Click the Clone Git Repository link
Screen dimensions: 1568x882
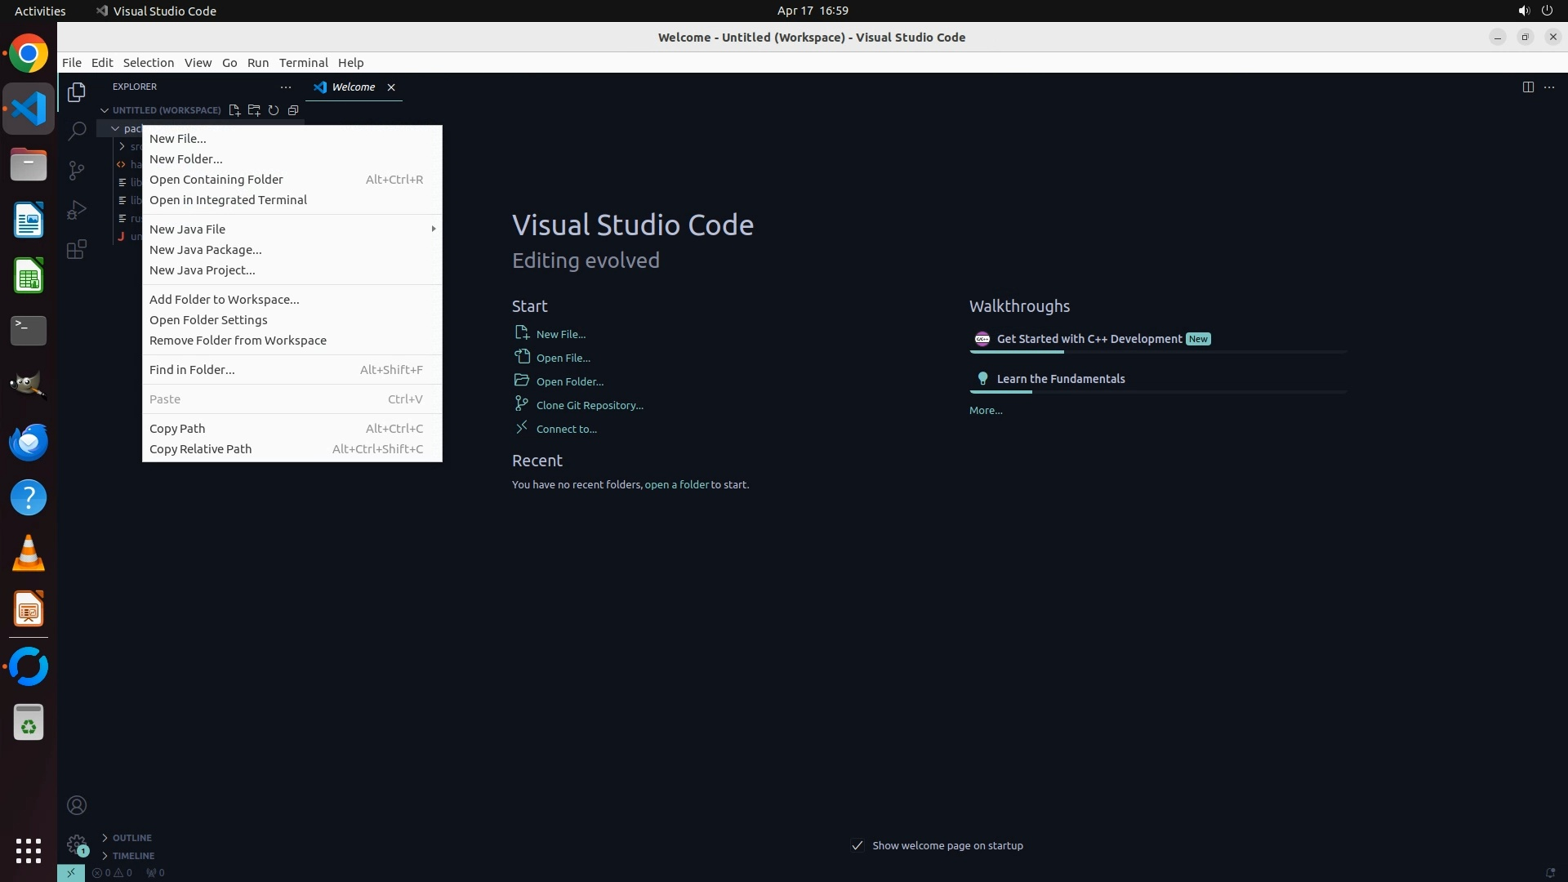point(589,405)
